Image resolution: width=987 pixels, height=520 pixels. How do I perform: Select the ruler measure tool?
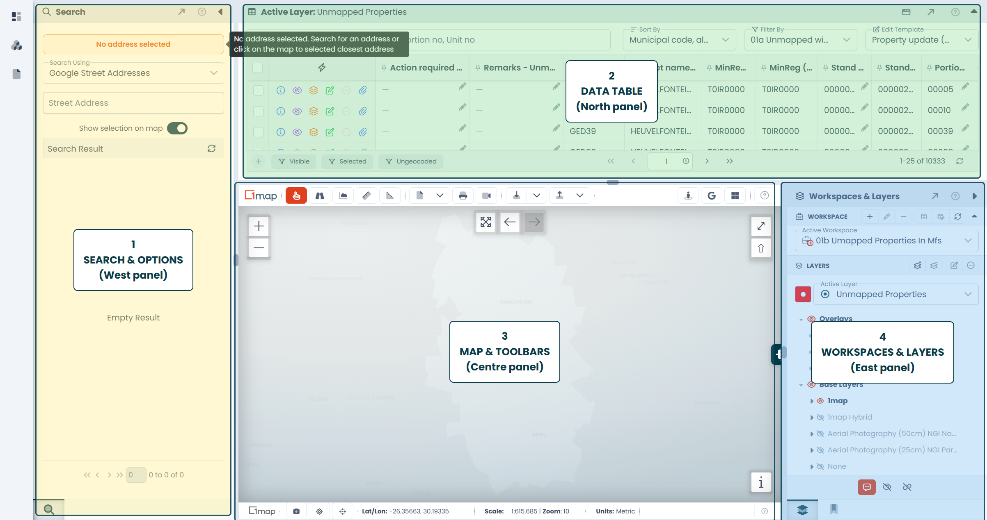pos(366,196)
